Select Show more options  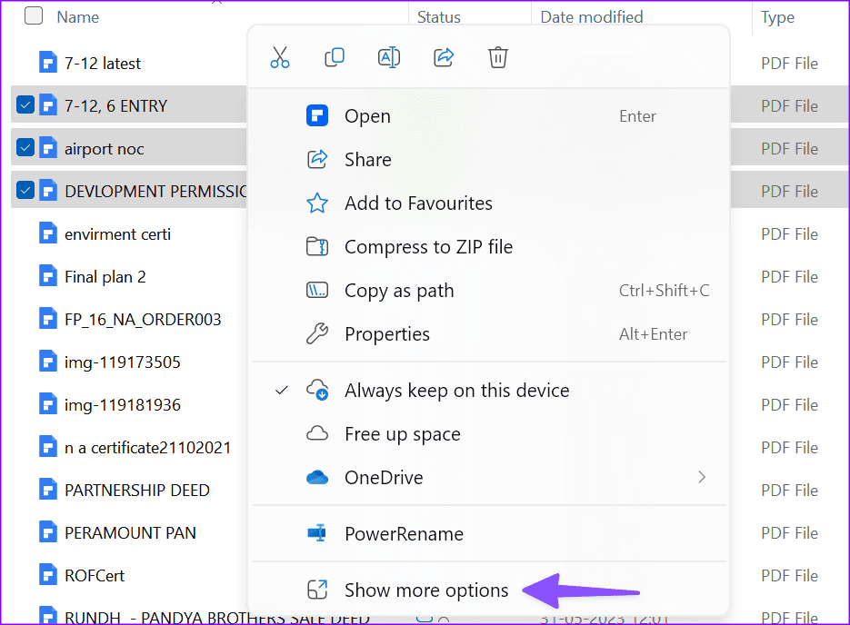click(425, 590)
